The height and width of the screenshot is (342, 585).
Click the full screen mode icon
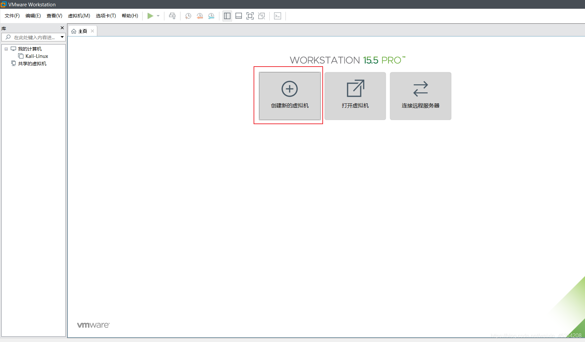(x=250, y=16)
